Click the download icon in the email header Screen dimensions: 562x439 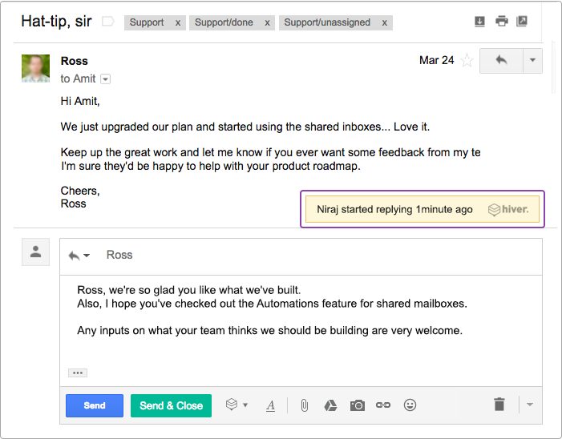(x=479, y=22)
